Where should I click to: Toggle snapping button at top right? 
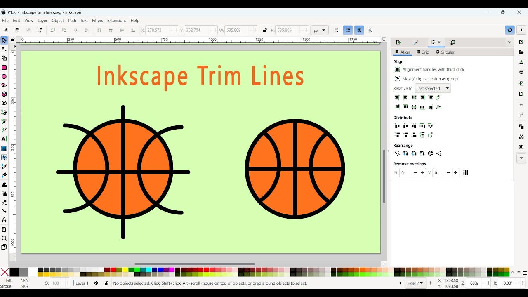(x=510, y=30)
